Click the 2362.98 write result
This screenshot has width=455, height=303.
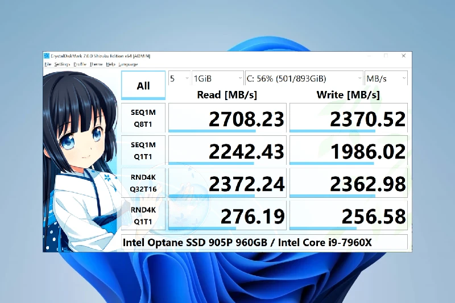click(349, 183)
